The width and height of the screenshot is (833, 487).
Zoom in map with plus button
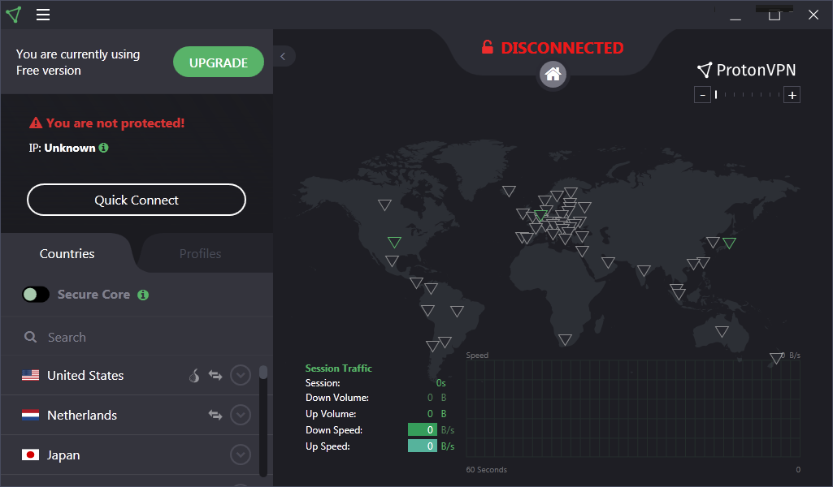(x=792, y=95)
